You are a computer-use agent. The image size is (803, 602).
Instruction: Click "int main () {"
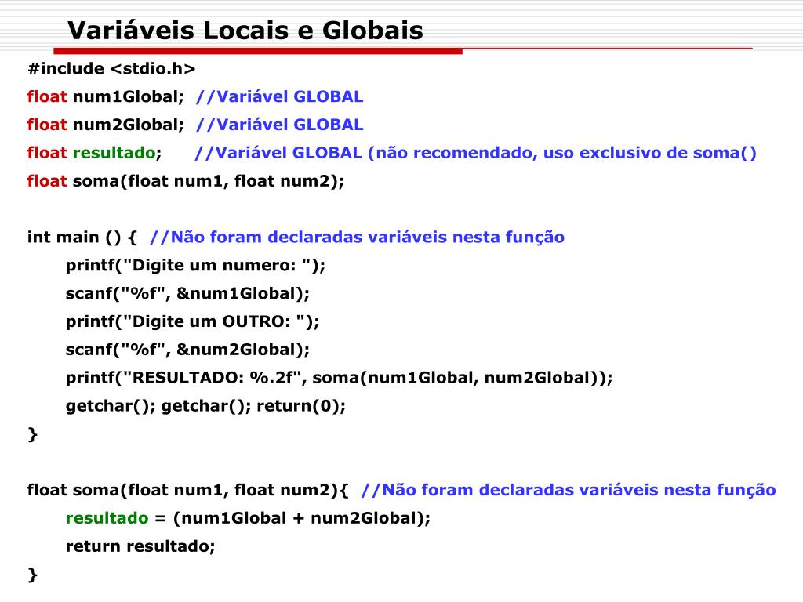82,237
